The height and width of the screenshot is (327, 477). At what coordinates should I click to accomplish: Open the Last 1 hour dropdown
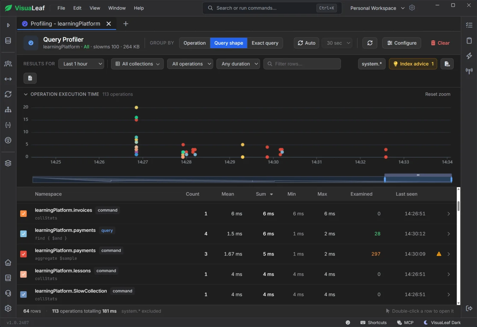coord(81,64)
